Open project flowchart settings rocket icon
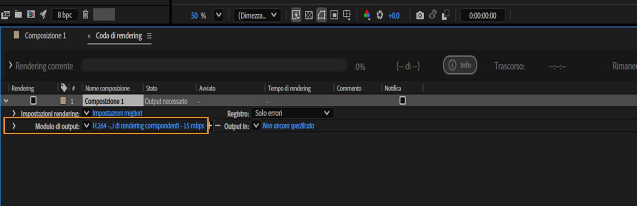Image resolution: width=637 pixels, height=206 pixels. [x=43, y=14]
